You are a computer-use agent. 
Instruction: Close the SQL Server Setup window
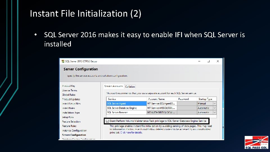(x=218, y=61)
